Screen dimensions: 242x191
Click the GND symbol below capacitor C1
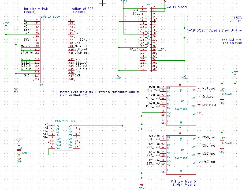19,160
